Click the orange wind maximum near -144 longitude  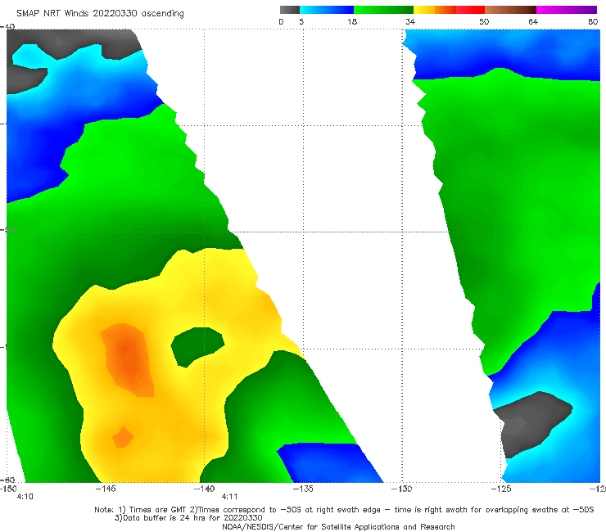128,358
